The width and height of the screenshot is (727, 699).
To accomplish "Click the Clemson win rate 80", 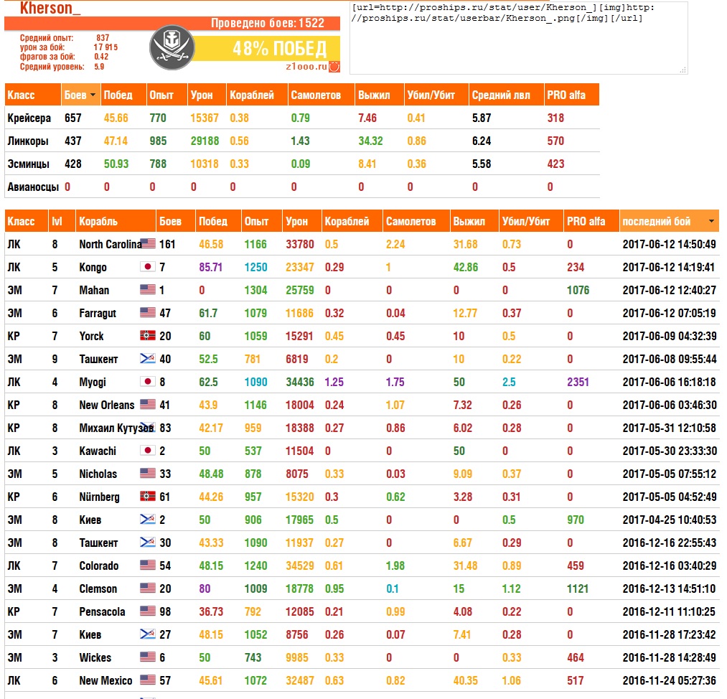I will pos(205,588).
